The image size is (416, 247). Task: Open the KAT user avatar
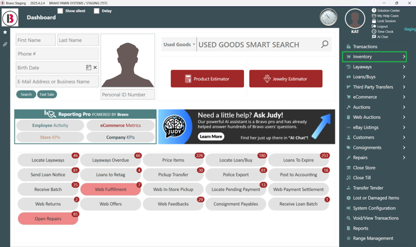(355, 19)
